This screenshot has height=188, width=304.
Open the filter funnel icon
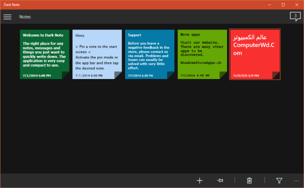(x=279, y=180)
